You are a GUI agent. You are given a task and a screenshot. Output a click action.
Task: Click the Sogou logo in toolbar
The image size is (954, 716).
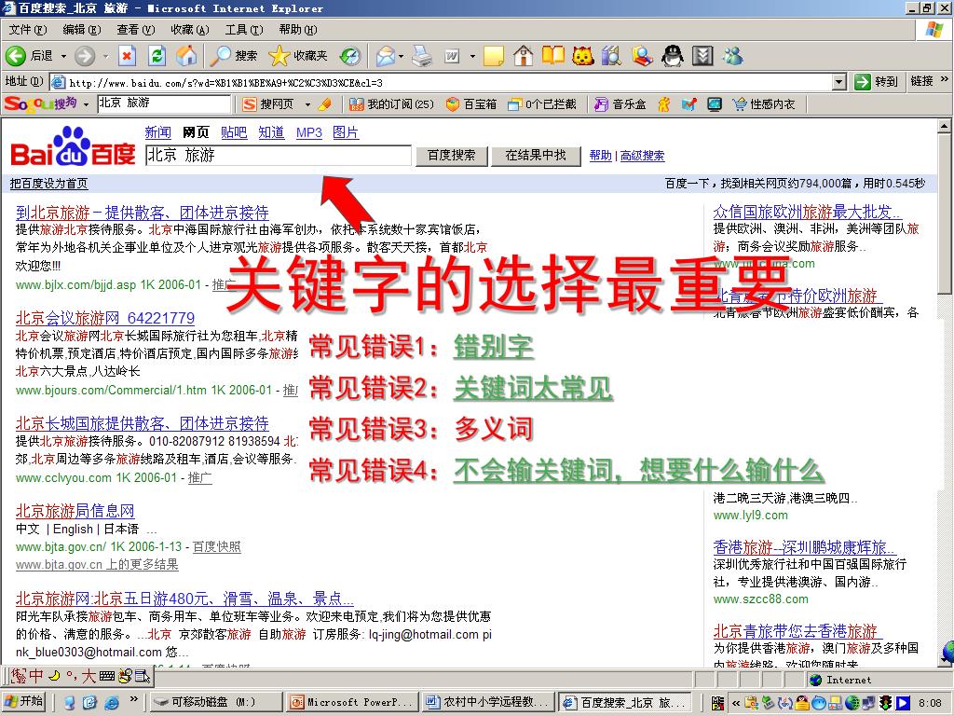click(x=41, y=103)
